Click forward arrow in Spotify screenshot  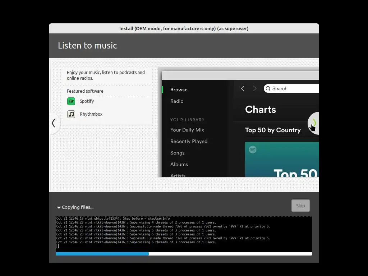coord(255,88)
